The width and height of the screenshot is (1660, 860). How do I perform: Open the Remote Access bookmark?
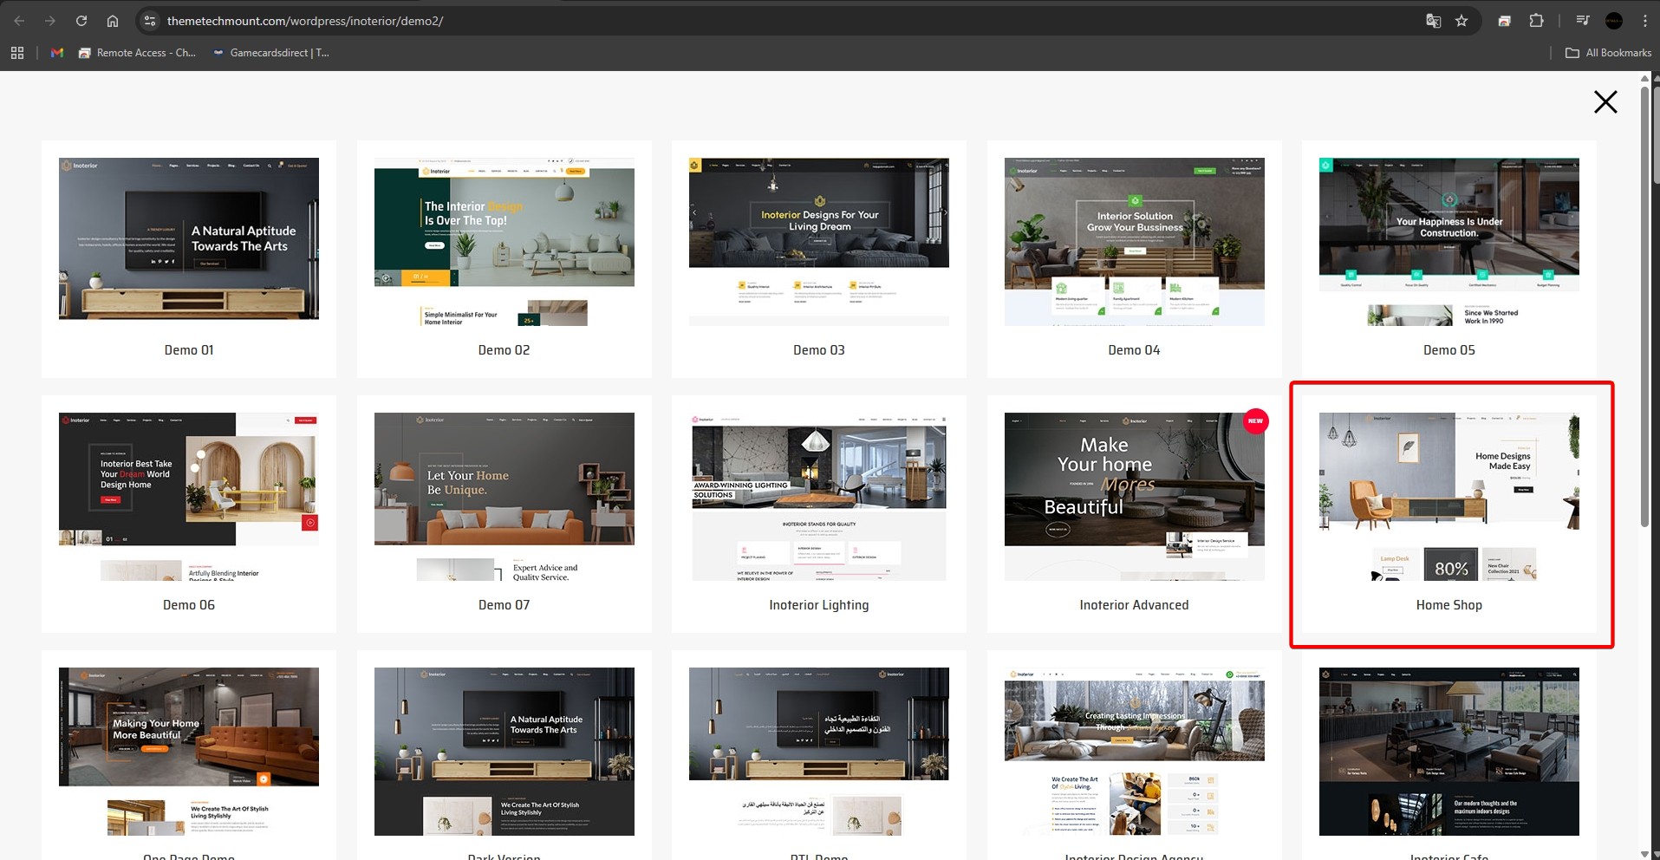coord(137,53)
